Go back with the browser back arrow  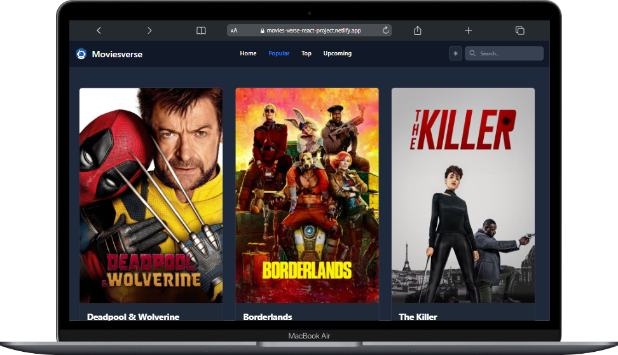pyautogui.click(x=99, y=31)
